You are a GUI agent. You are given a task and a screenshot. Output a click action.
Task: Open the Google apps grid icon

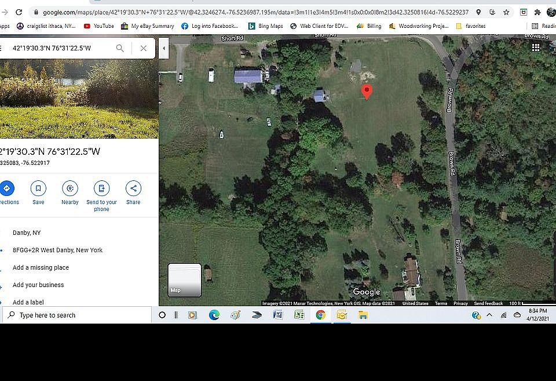tap(536, 48)
